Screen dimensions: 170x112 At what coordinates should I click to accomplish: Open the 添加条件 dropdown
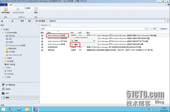(164, 29)
